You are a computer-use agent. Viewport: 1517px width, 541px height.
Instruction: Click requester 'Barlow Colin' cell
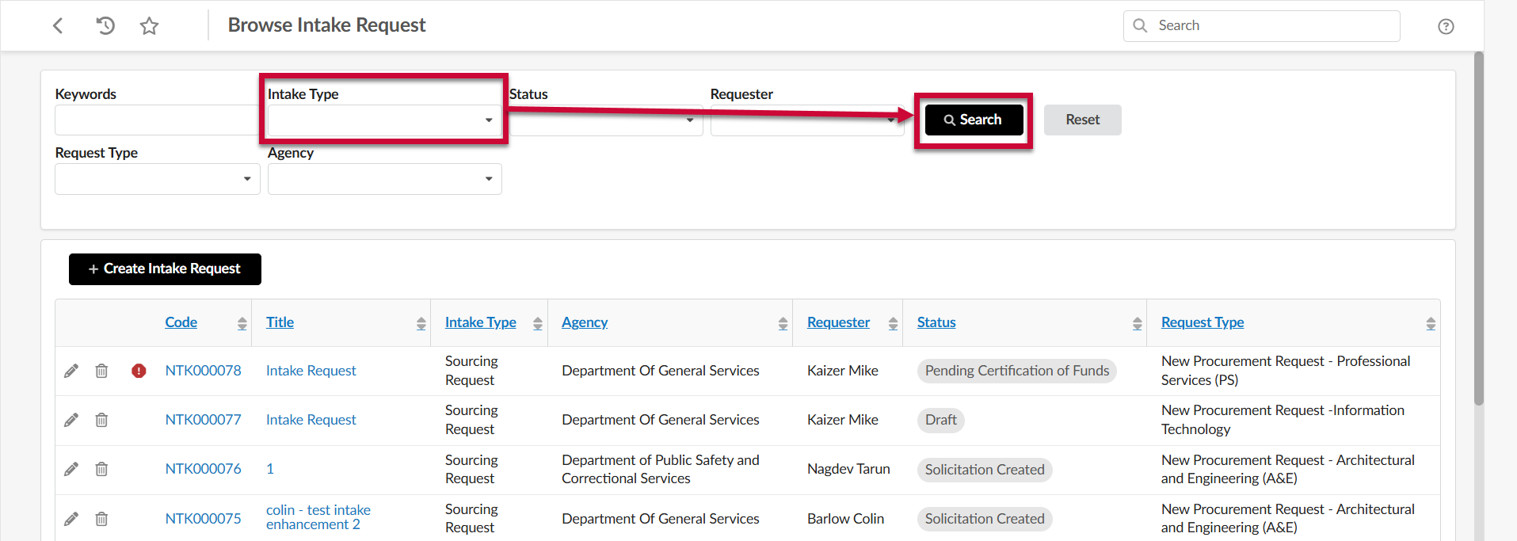[845, 519]
